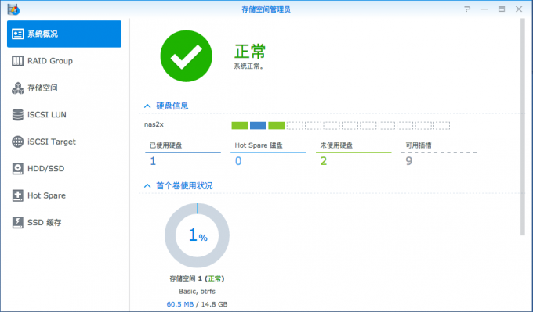The image size is (533, 312).
Task: Click the vertical scrollbar of main panel
Action: coord(523,127)
